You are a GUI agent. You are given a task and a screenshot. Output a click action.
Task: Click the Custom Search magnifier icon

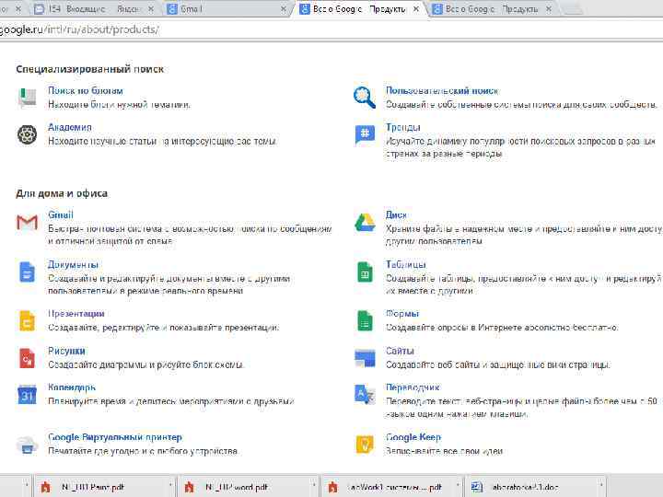coord(365,98)
